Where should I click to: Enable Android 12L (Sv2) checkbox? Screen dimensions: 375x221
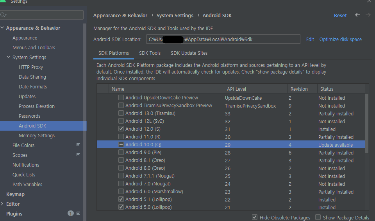coord(121,121)
